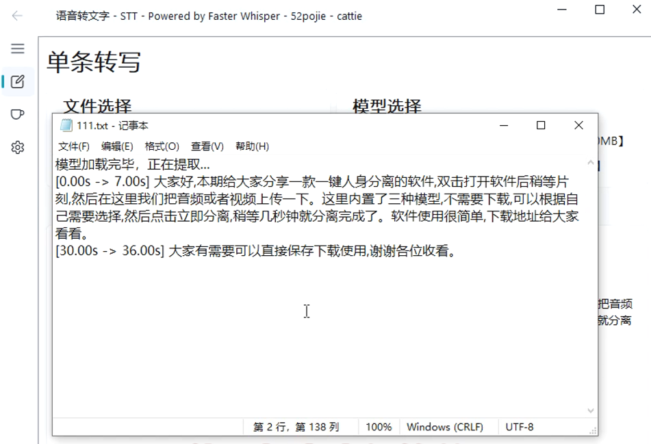Click inside the 111.txt text area
651x444 pixels.
308,311
